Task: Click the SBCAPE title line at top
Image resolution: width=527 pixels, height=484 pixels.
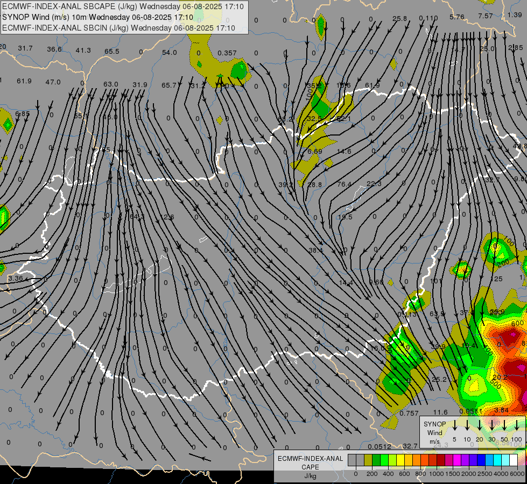Action: pos(123,6)
